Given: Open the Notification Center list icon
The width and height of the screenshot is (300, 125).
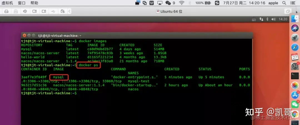Looking at the screenshot, I should click(292, 3).
